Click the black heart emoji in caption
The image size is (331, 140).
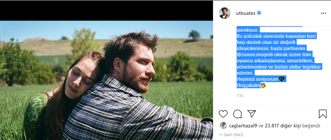point(282,79)
